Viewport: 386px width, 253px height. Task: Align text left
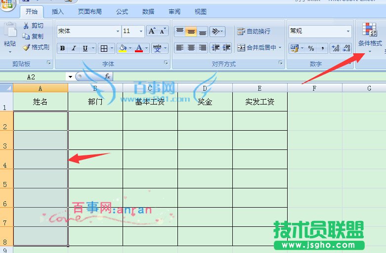pyautogui.click(x=180, y=48)
